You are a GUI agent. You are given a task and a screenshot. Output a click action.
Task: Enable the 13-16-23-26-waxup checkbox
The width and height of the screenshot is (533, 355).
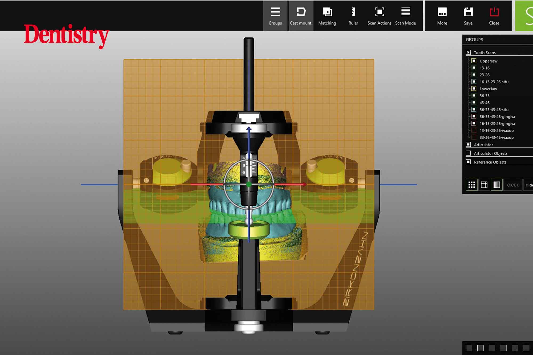(x=474, y=130)
